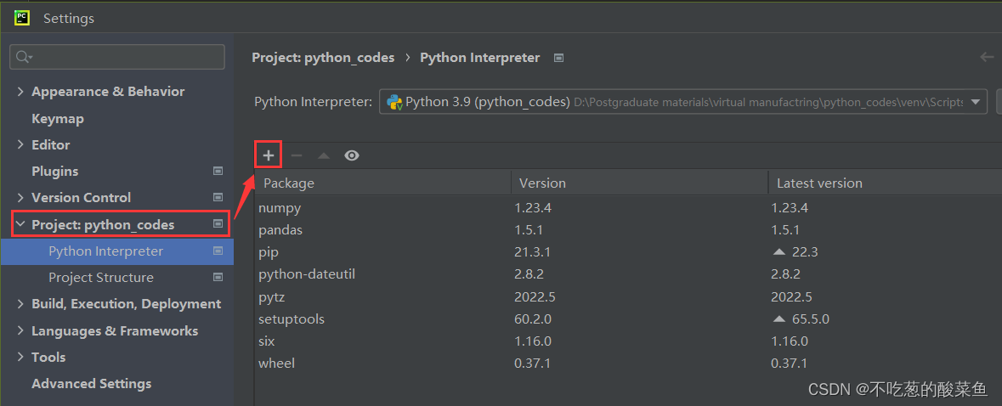The width and height of the screenshot is (1002, 406).
Task: Open Advanced Settings page
Action: click(x=91, y=384)
